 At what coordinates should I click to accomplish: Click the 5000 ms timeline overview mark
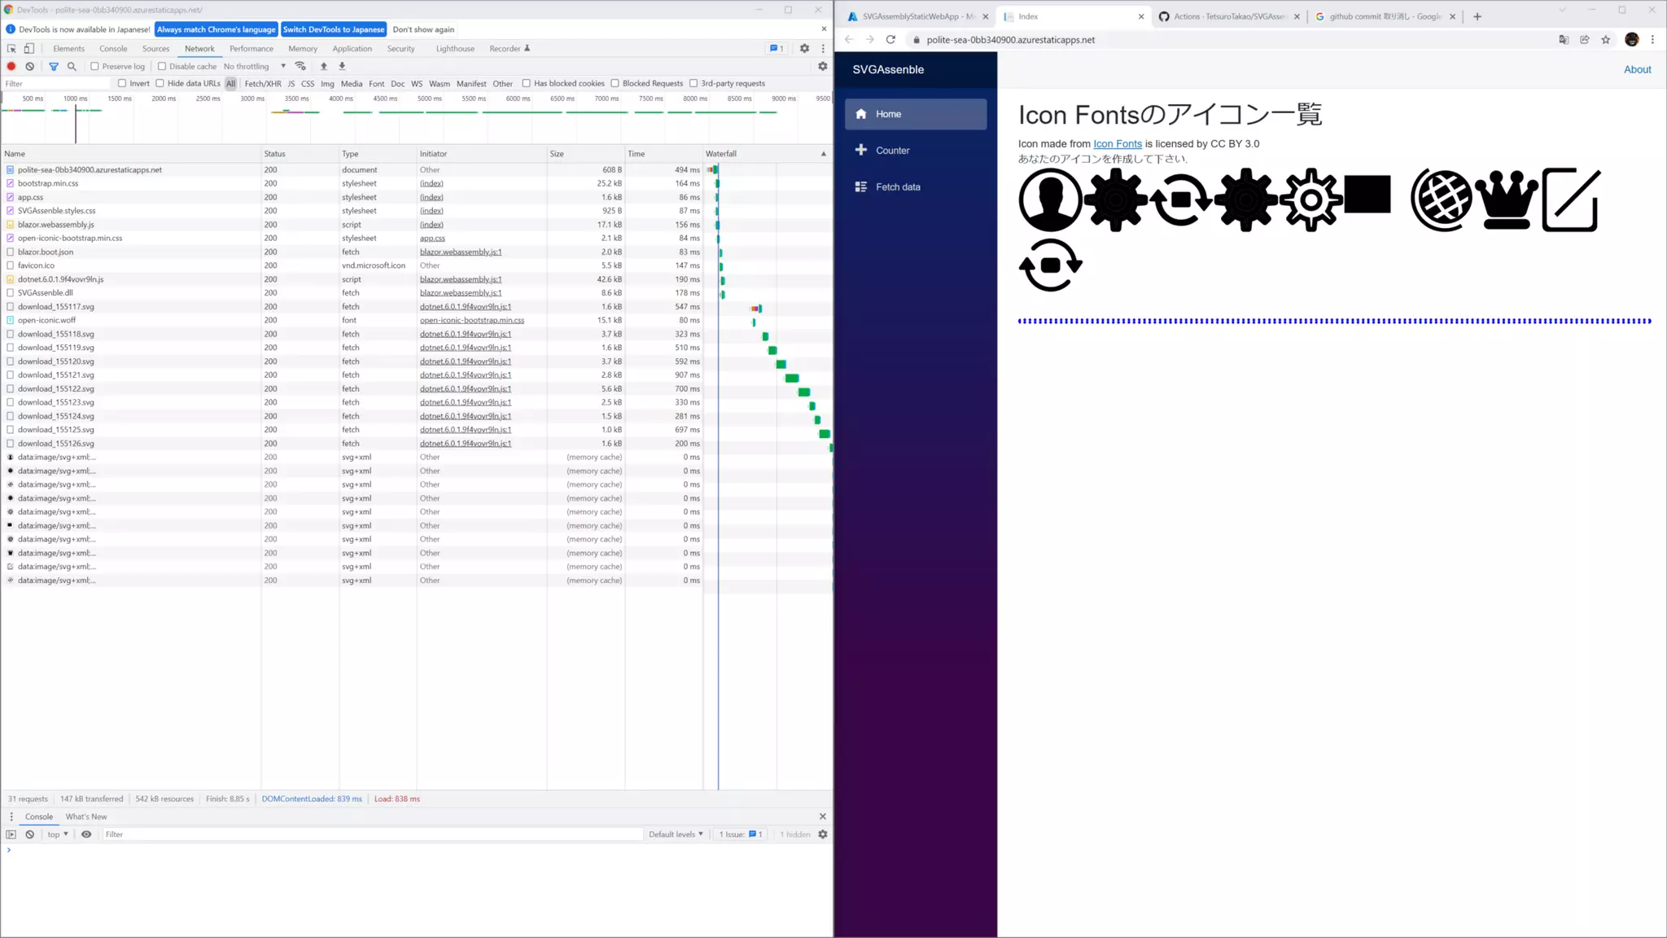point(429,99)
